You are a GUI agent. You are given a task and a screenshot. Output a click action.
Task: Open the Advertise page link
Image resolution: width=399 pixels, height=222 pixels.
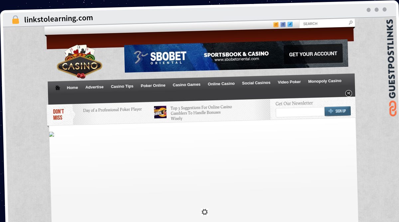(94, 87)
